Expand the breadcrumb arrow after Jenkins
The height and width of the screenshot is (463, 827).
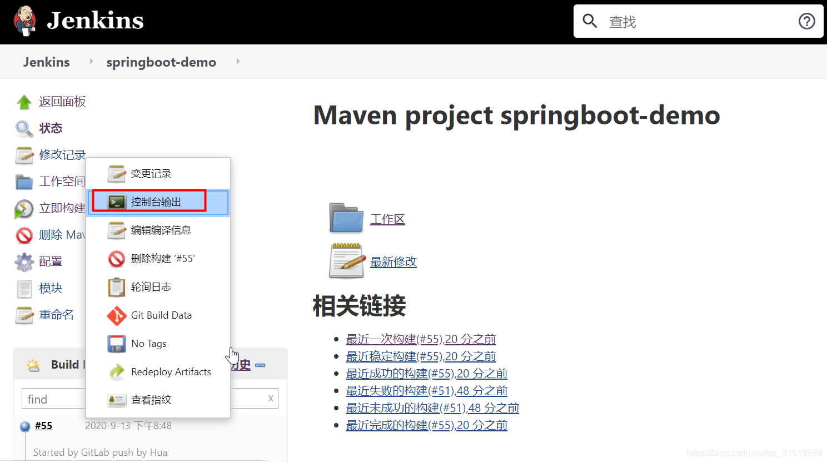(91, 61)
